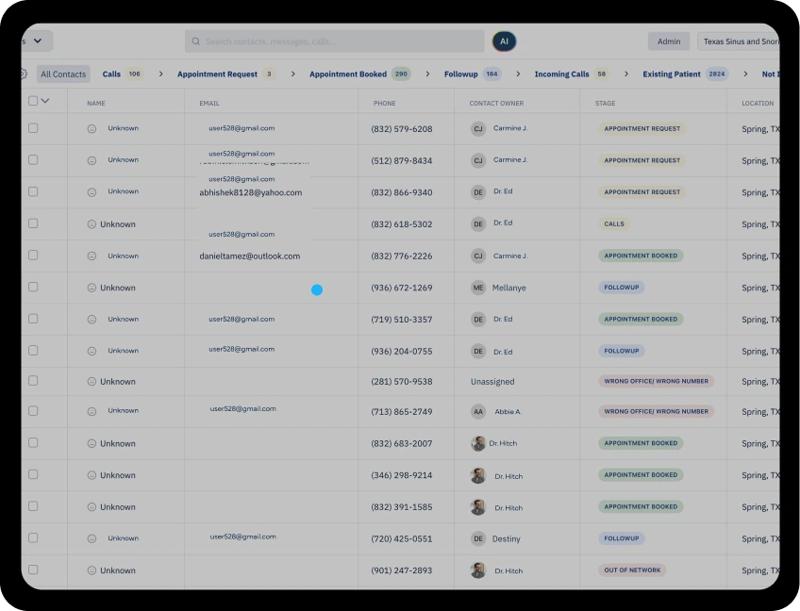Click chevron after Followup stage

click(x=518, y=74)
